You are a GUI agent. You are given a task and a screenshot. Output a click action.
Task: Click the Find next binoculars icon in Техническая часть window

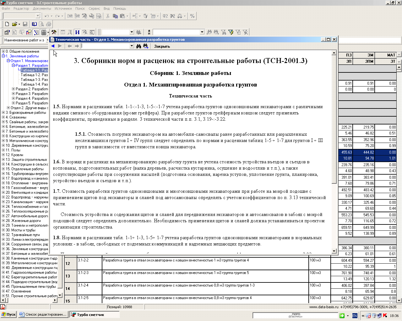pos(145,46)
